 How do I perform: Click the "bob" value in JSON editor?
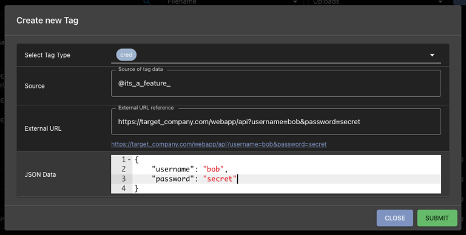click(214, 169)
